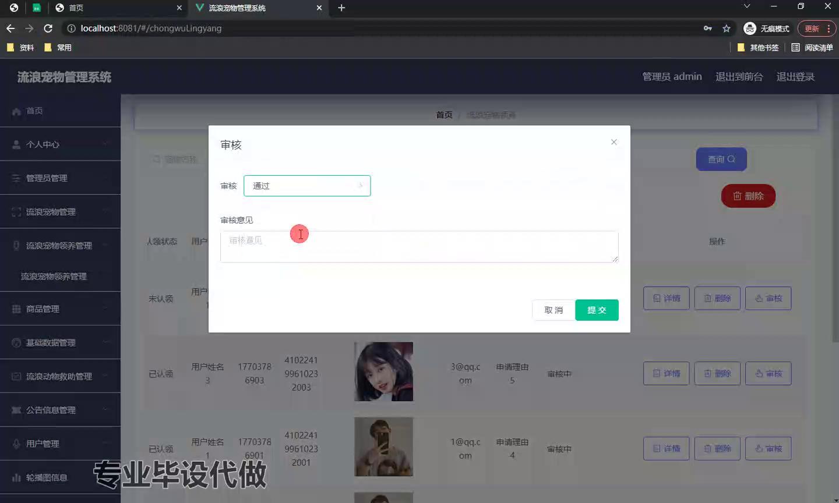Image resolution: width=839 pixels, height=503 pixels.
Task: Click into the 审核意见 text area
Action: point(419,247)
